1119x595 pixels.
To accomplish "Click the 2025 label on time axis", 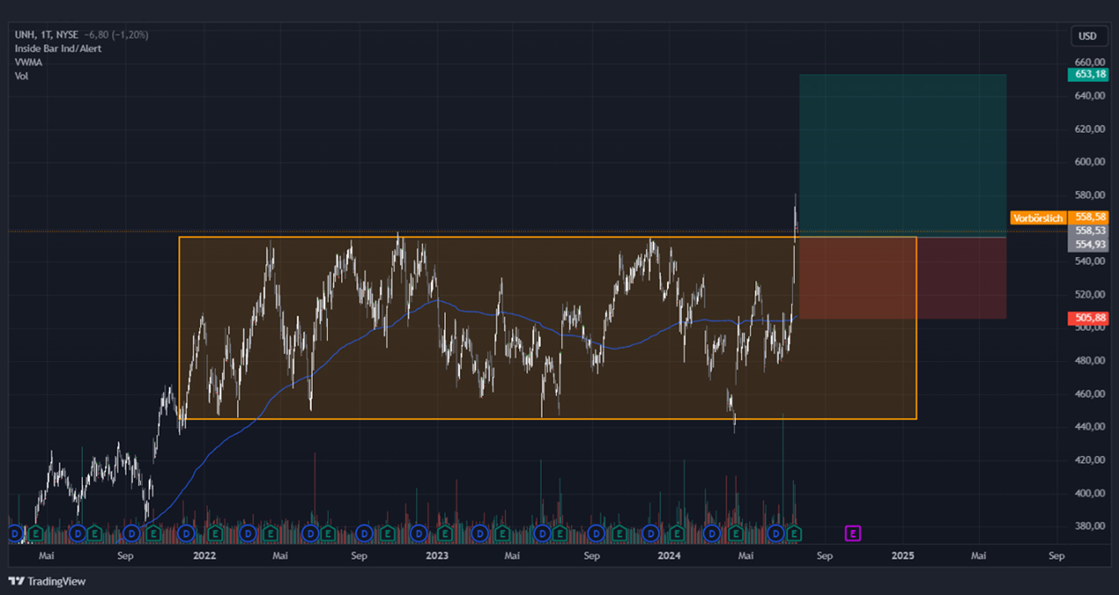I will (903, 556).
